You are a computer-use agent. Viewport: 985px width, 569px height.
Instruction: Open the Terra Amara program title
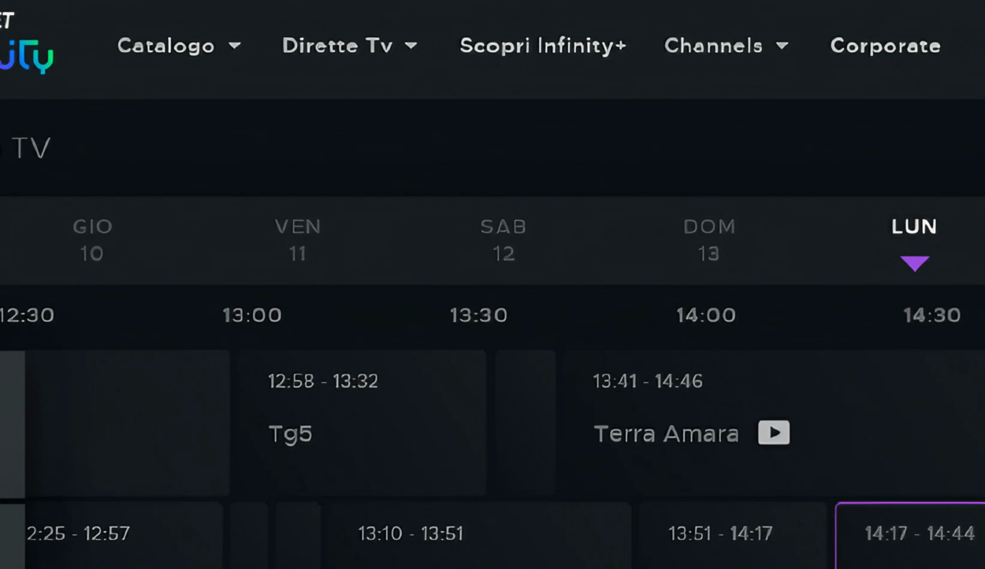tap(667, 433)
